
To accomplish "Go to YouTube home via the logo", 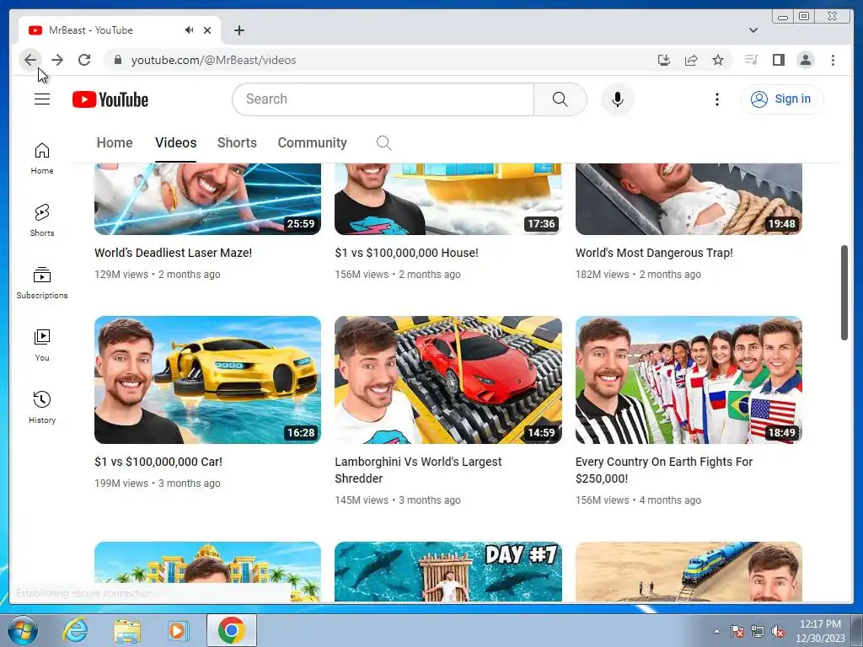I will (110, 99).
